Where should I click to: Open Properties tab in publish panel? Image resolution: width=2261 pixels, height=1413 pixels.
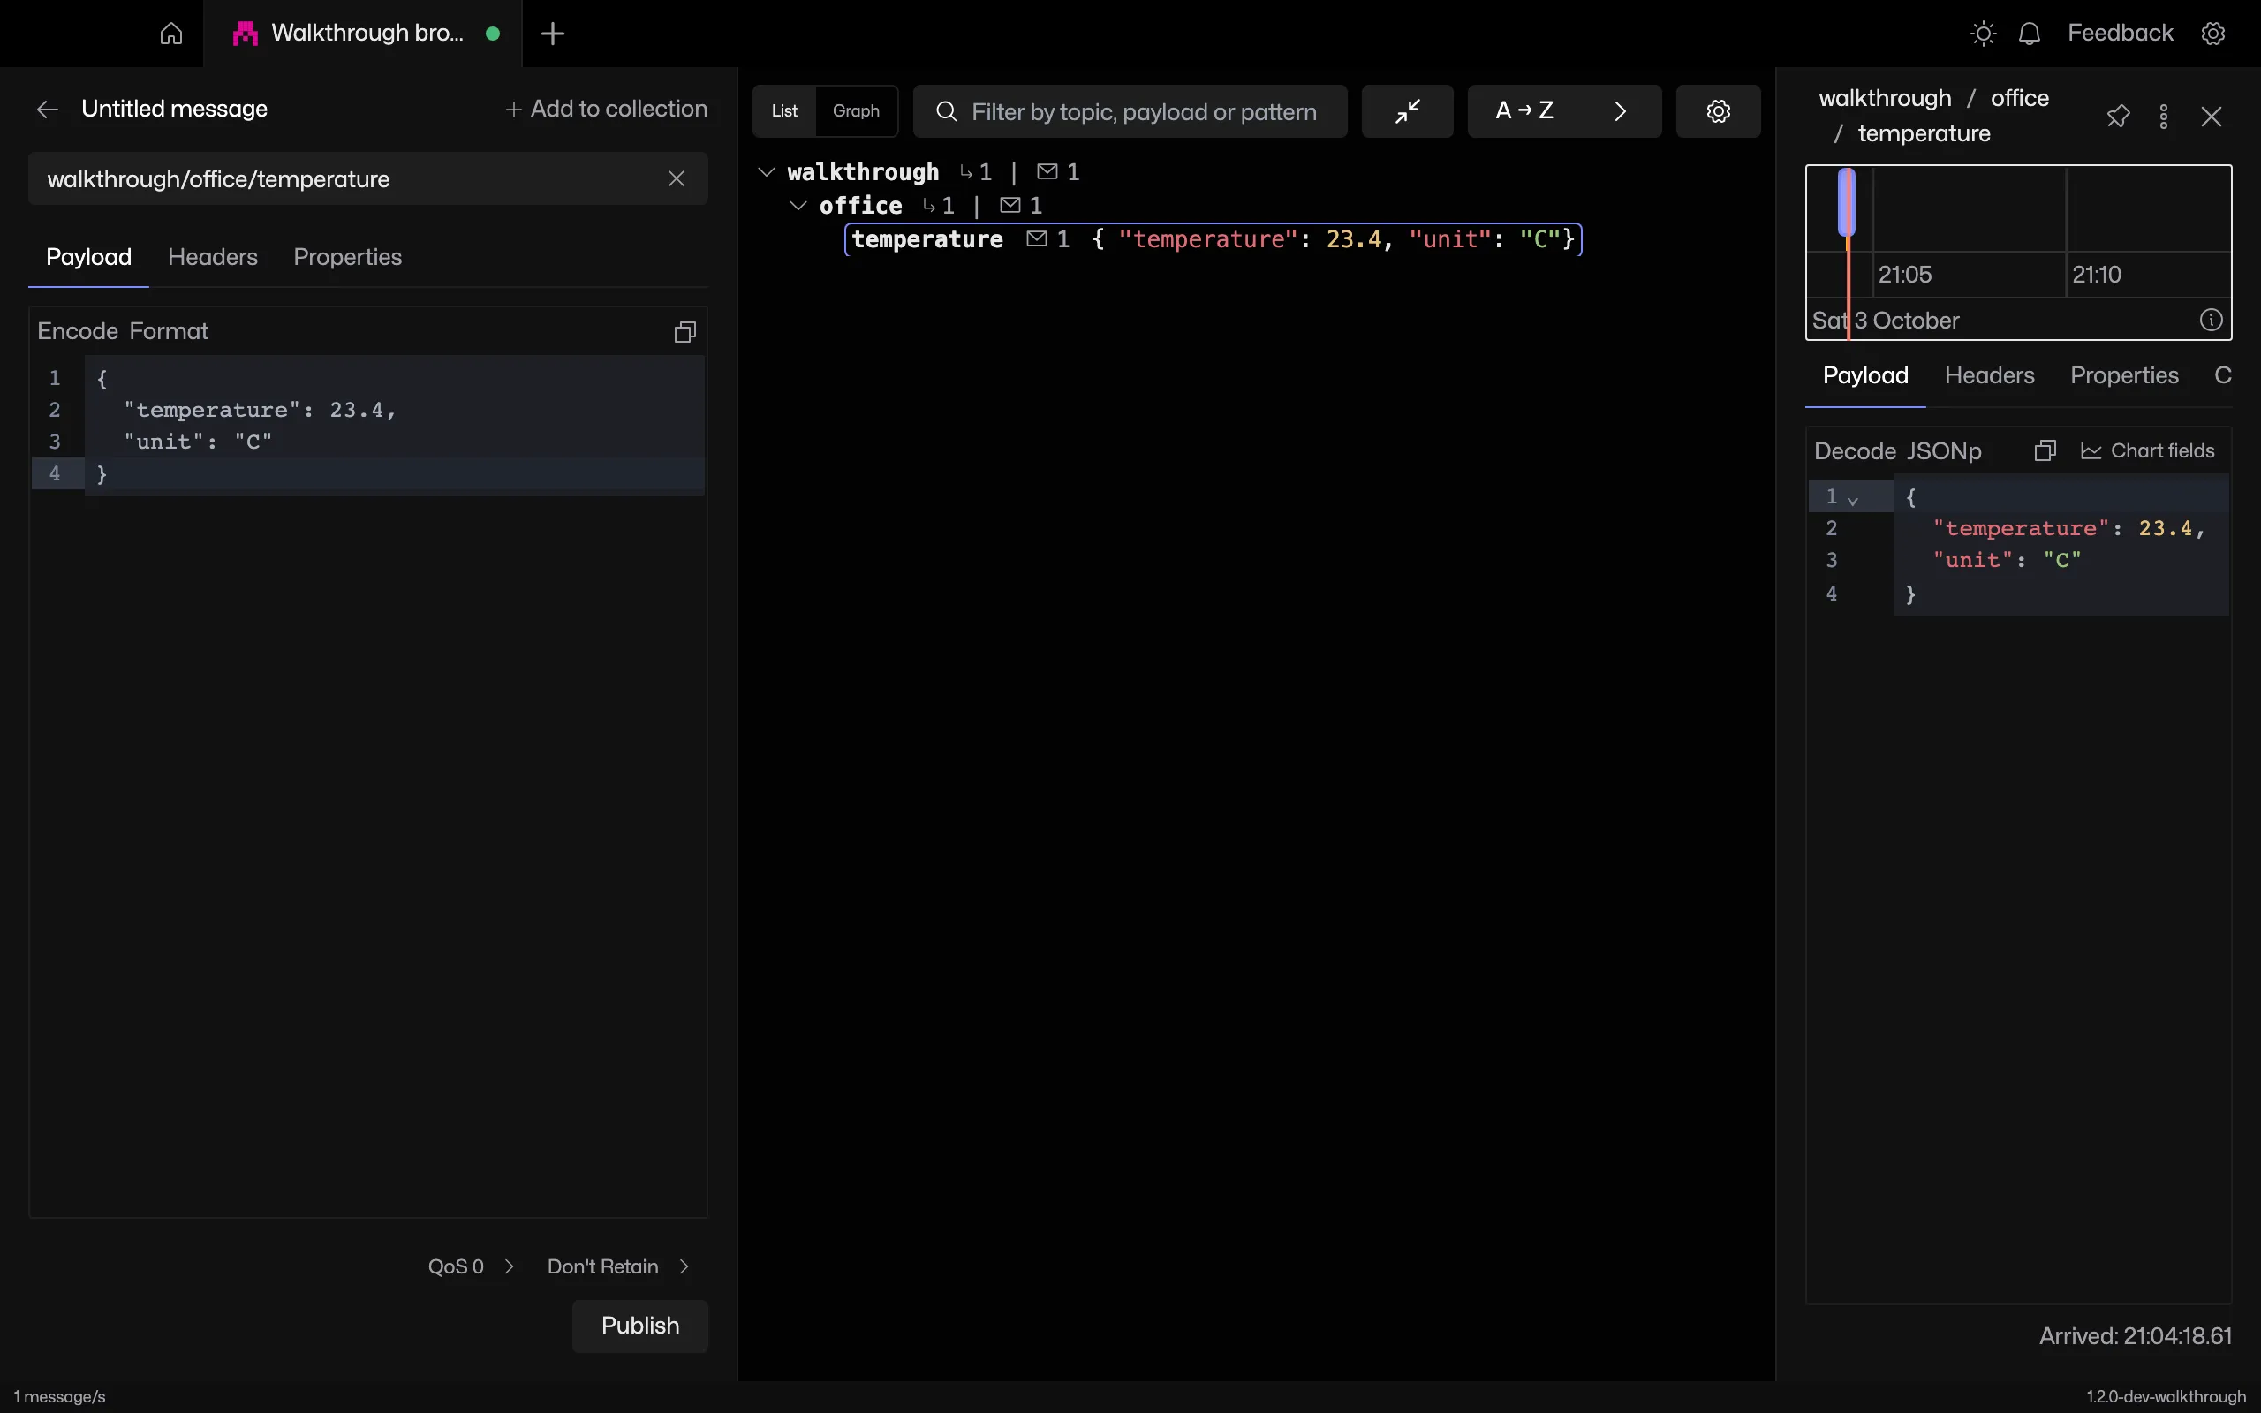(348, 257)
